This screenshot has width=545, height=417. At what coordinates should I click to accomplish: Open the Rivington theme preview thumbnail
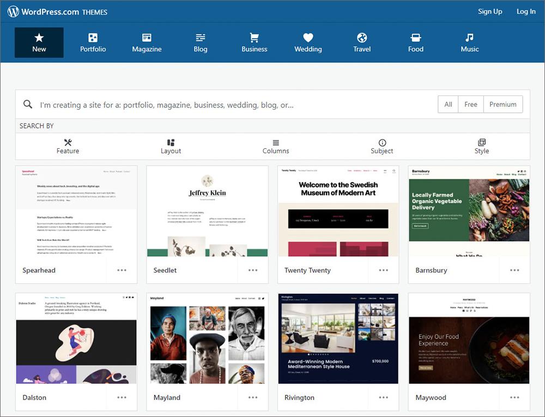[x=338, y=339]
